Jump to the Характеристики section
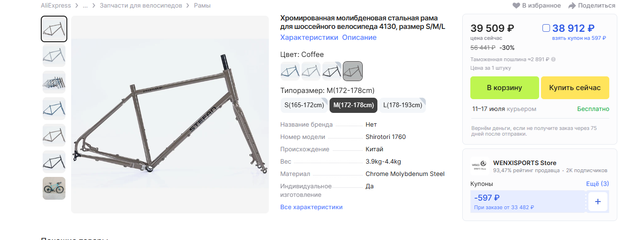The height and width of the screenshot is (240, 642). click(x=309, y=37)
